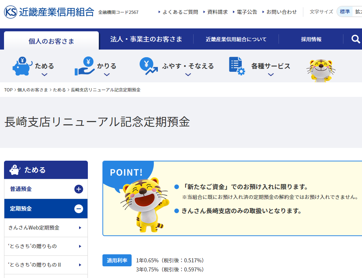
Task: Expand the かりる dropdown chevron
Action: pos(107,75)
